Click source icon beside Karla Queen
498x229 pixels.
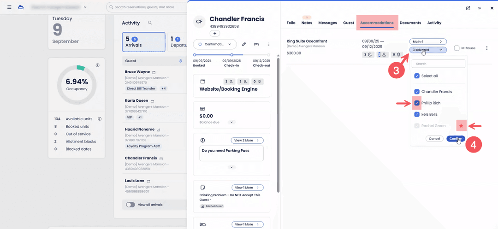152,101
